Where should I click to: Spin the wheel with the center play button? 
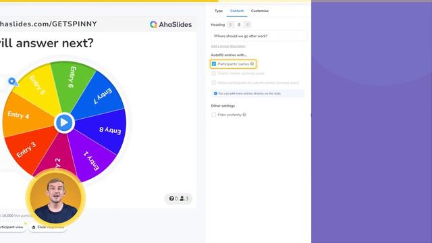(64, 123)
